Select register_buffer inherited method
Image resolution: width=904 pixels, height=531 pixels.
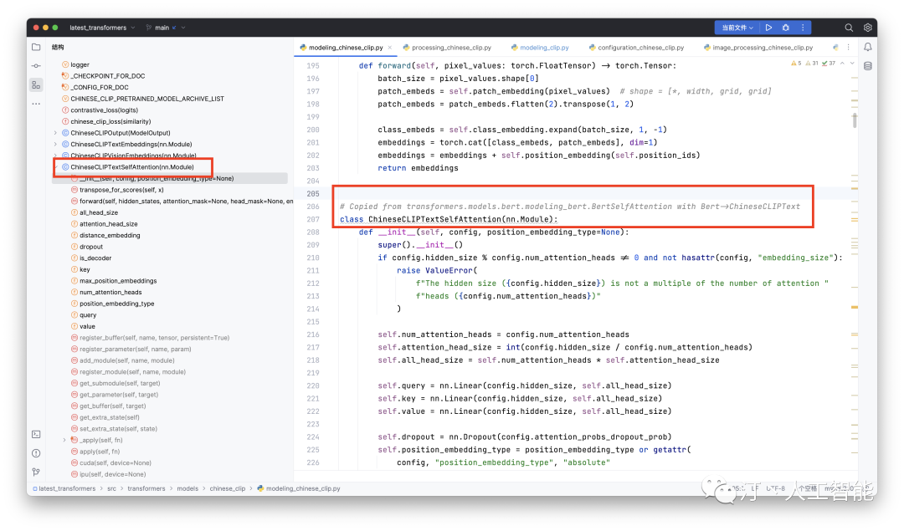click(x=154, y=338)
